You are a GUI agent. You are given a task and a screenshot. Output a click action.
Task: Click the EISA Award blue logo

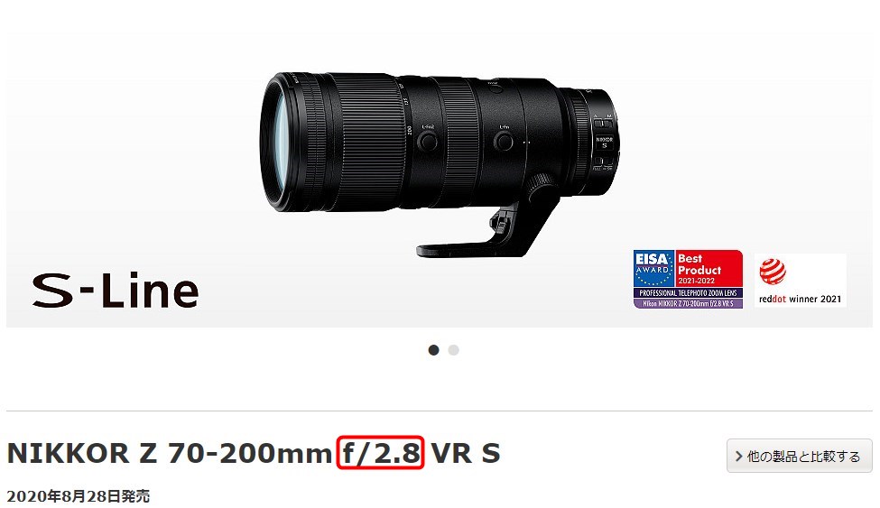click(x=653, y=269)
